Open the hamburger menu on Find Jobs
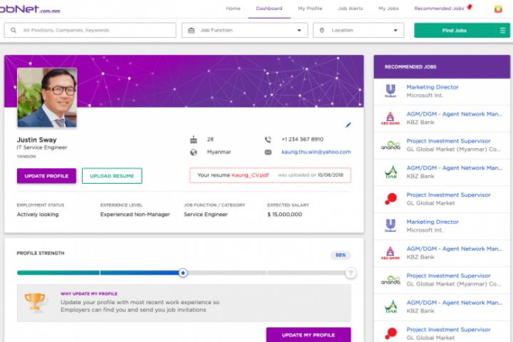The height and width of the screenshot is (342, 513). tap(502, 31)
